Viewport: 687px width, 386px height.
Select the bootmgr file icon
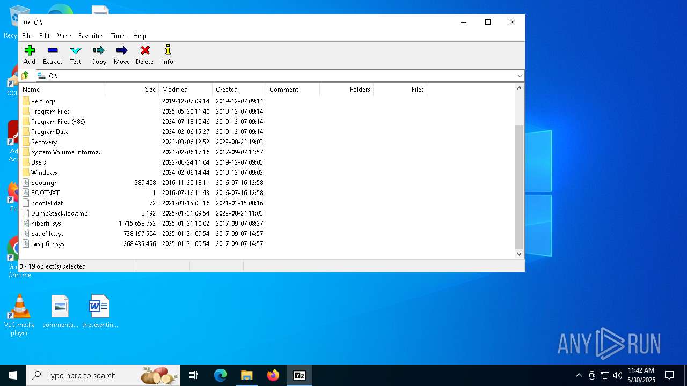[x=26, y=182]
